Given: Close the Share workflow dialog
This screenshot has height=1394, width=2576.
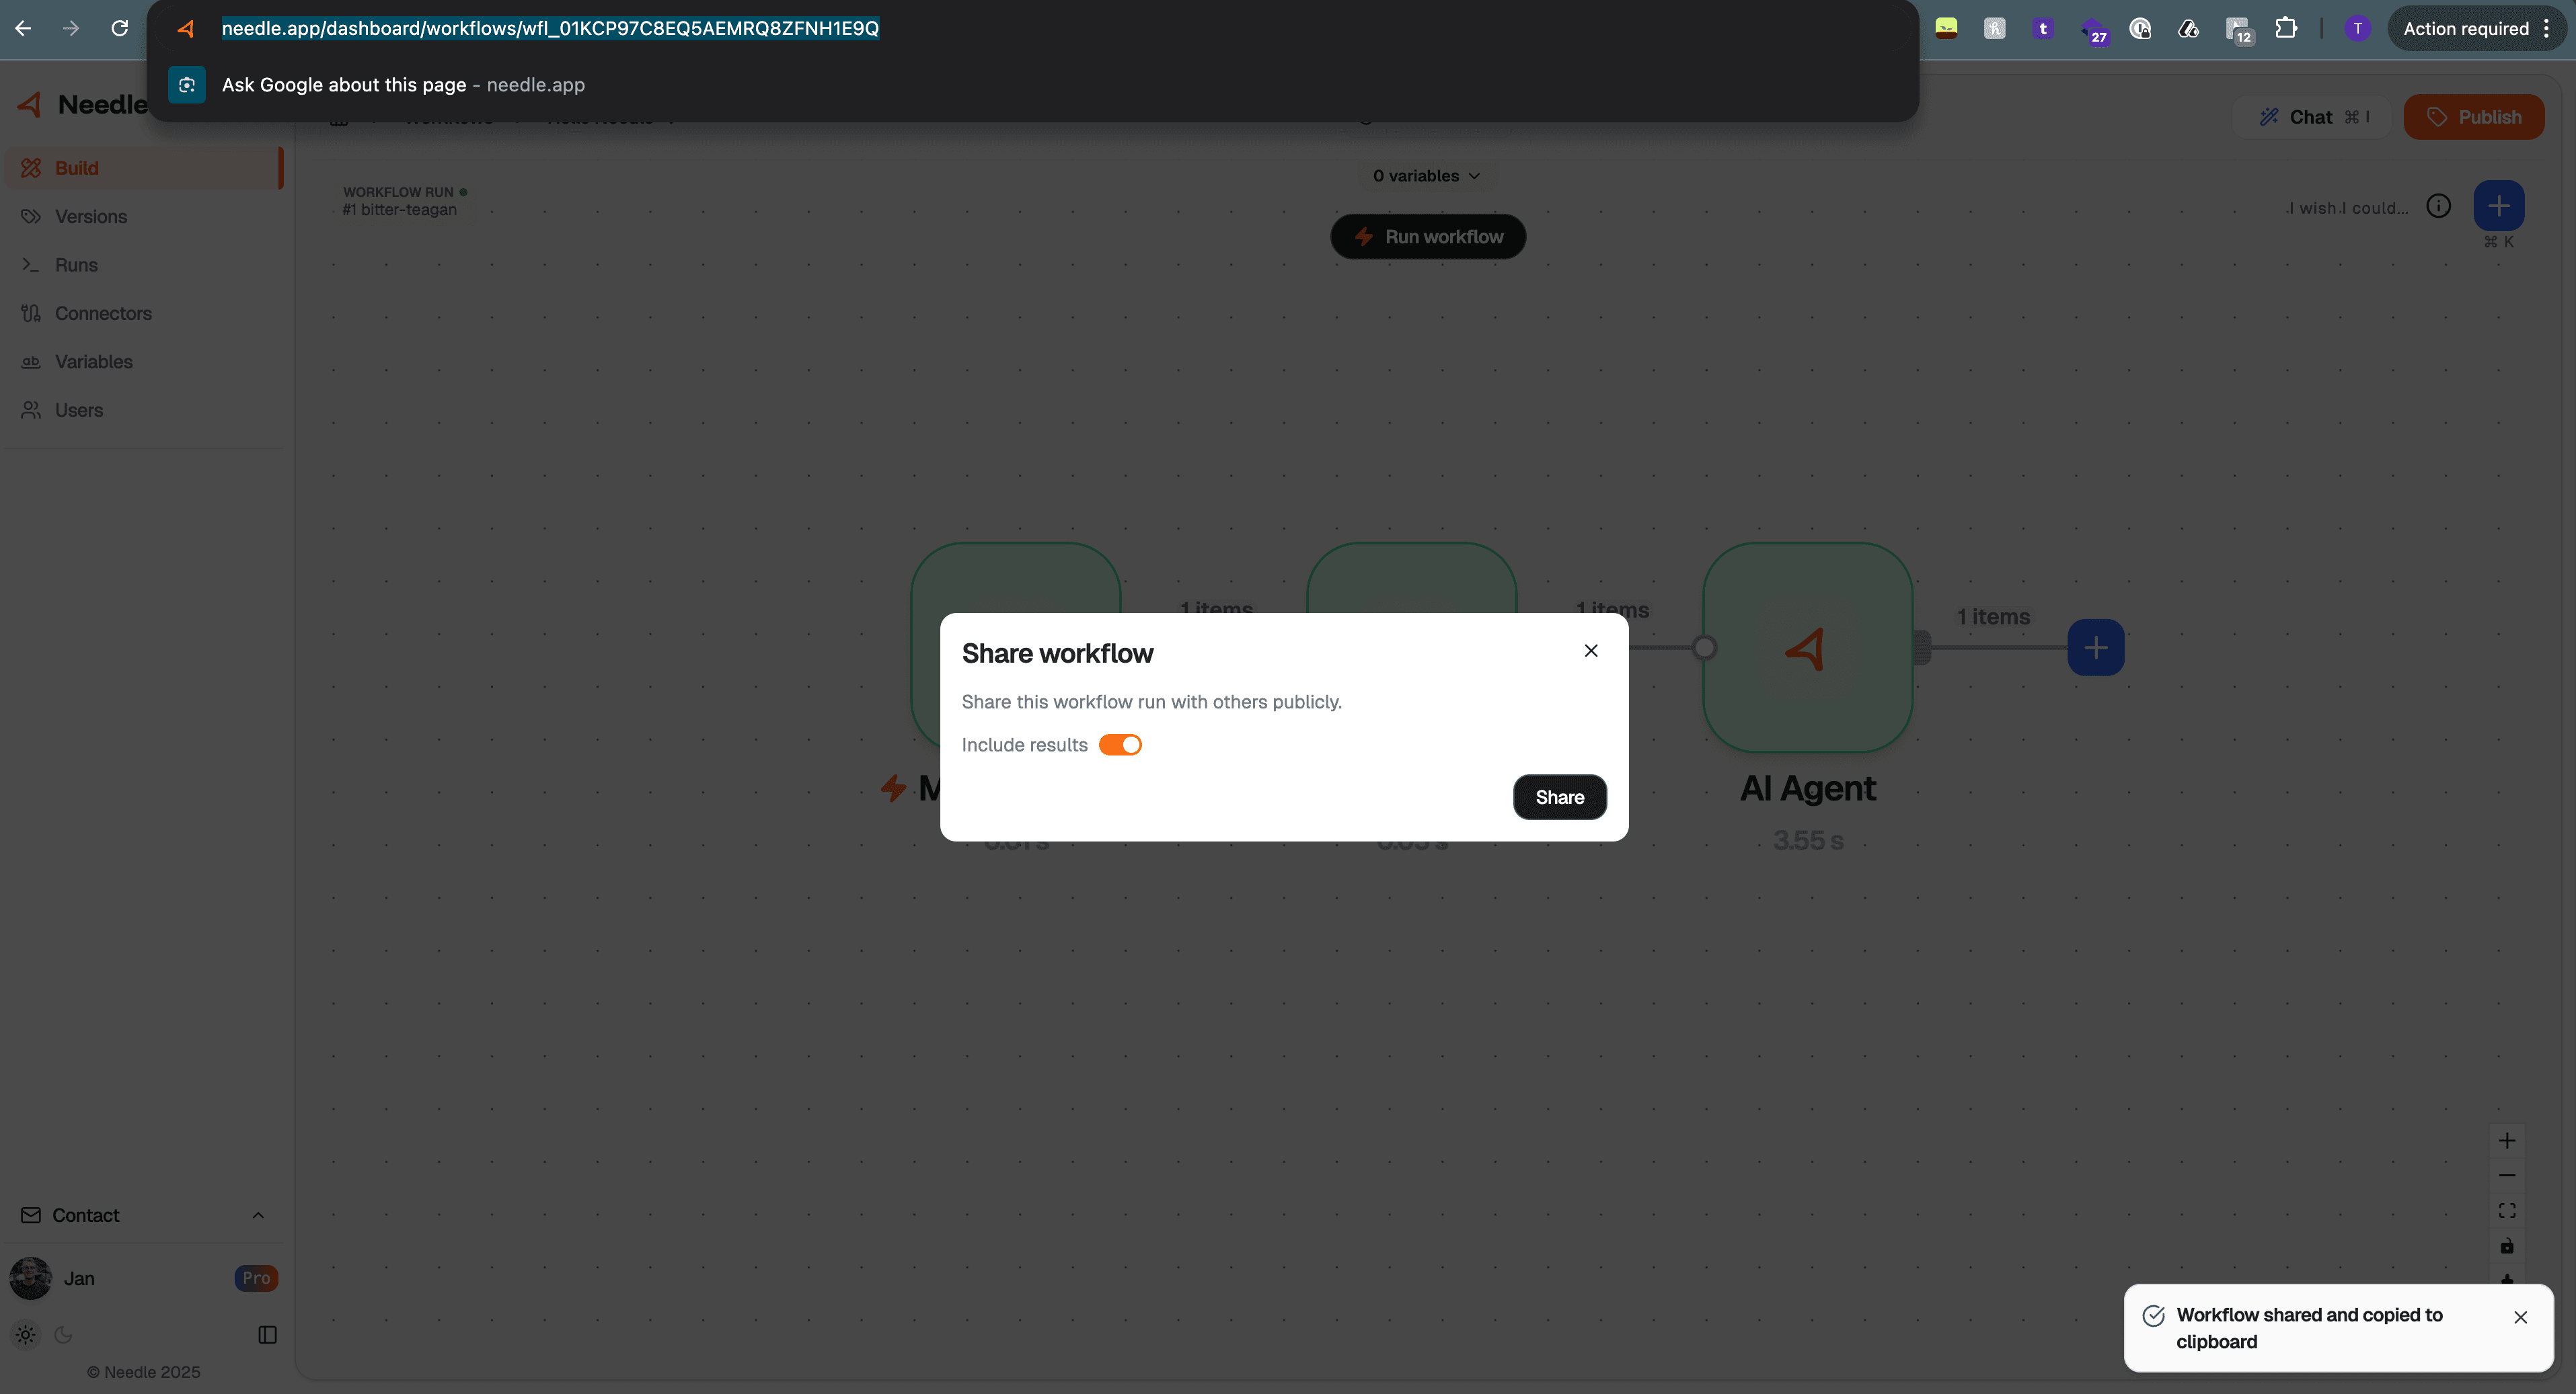Looking at the screenshot, I should coord(1590,651).
